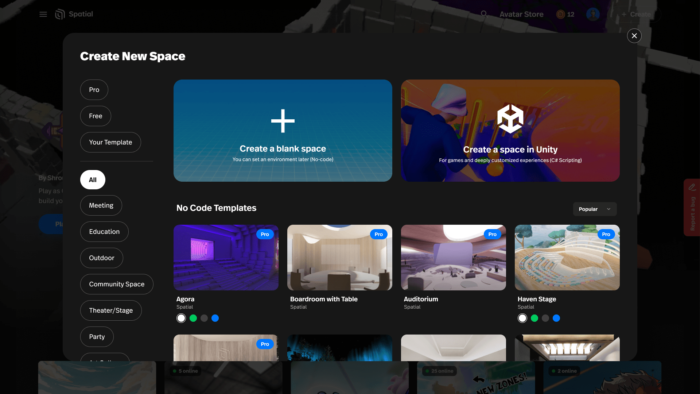Image resolution: width=700 pixels, height=394 pixels.
Task: Open the Popular sort dropdown
Action: click(x=588, y=209)
